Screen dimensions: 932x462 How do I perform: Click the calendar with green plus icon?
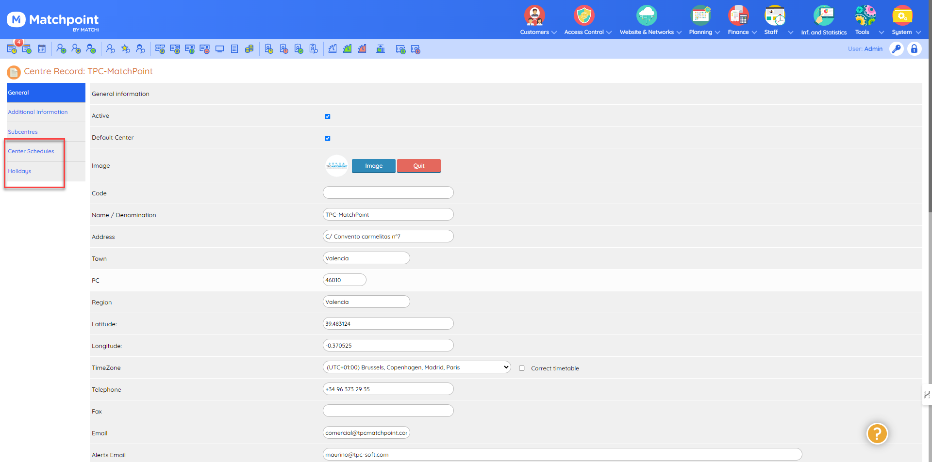pos(27,49)
